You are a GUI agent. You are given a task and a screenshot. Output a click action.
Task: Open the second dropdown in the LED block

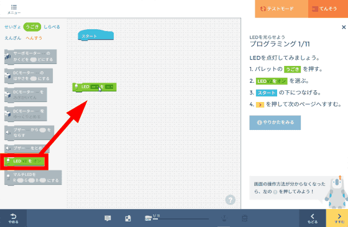(109, 87)
